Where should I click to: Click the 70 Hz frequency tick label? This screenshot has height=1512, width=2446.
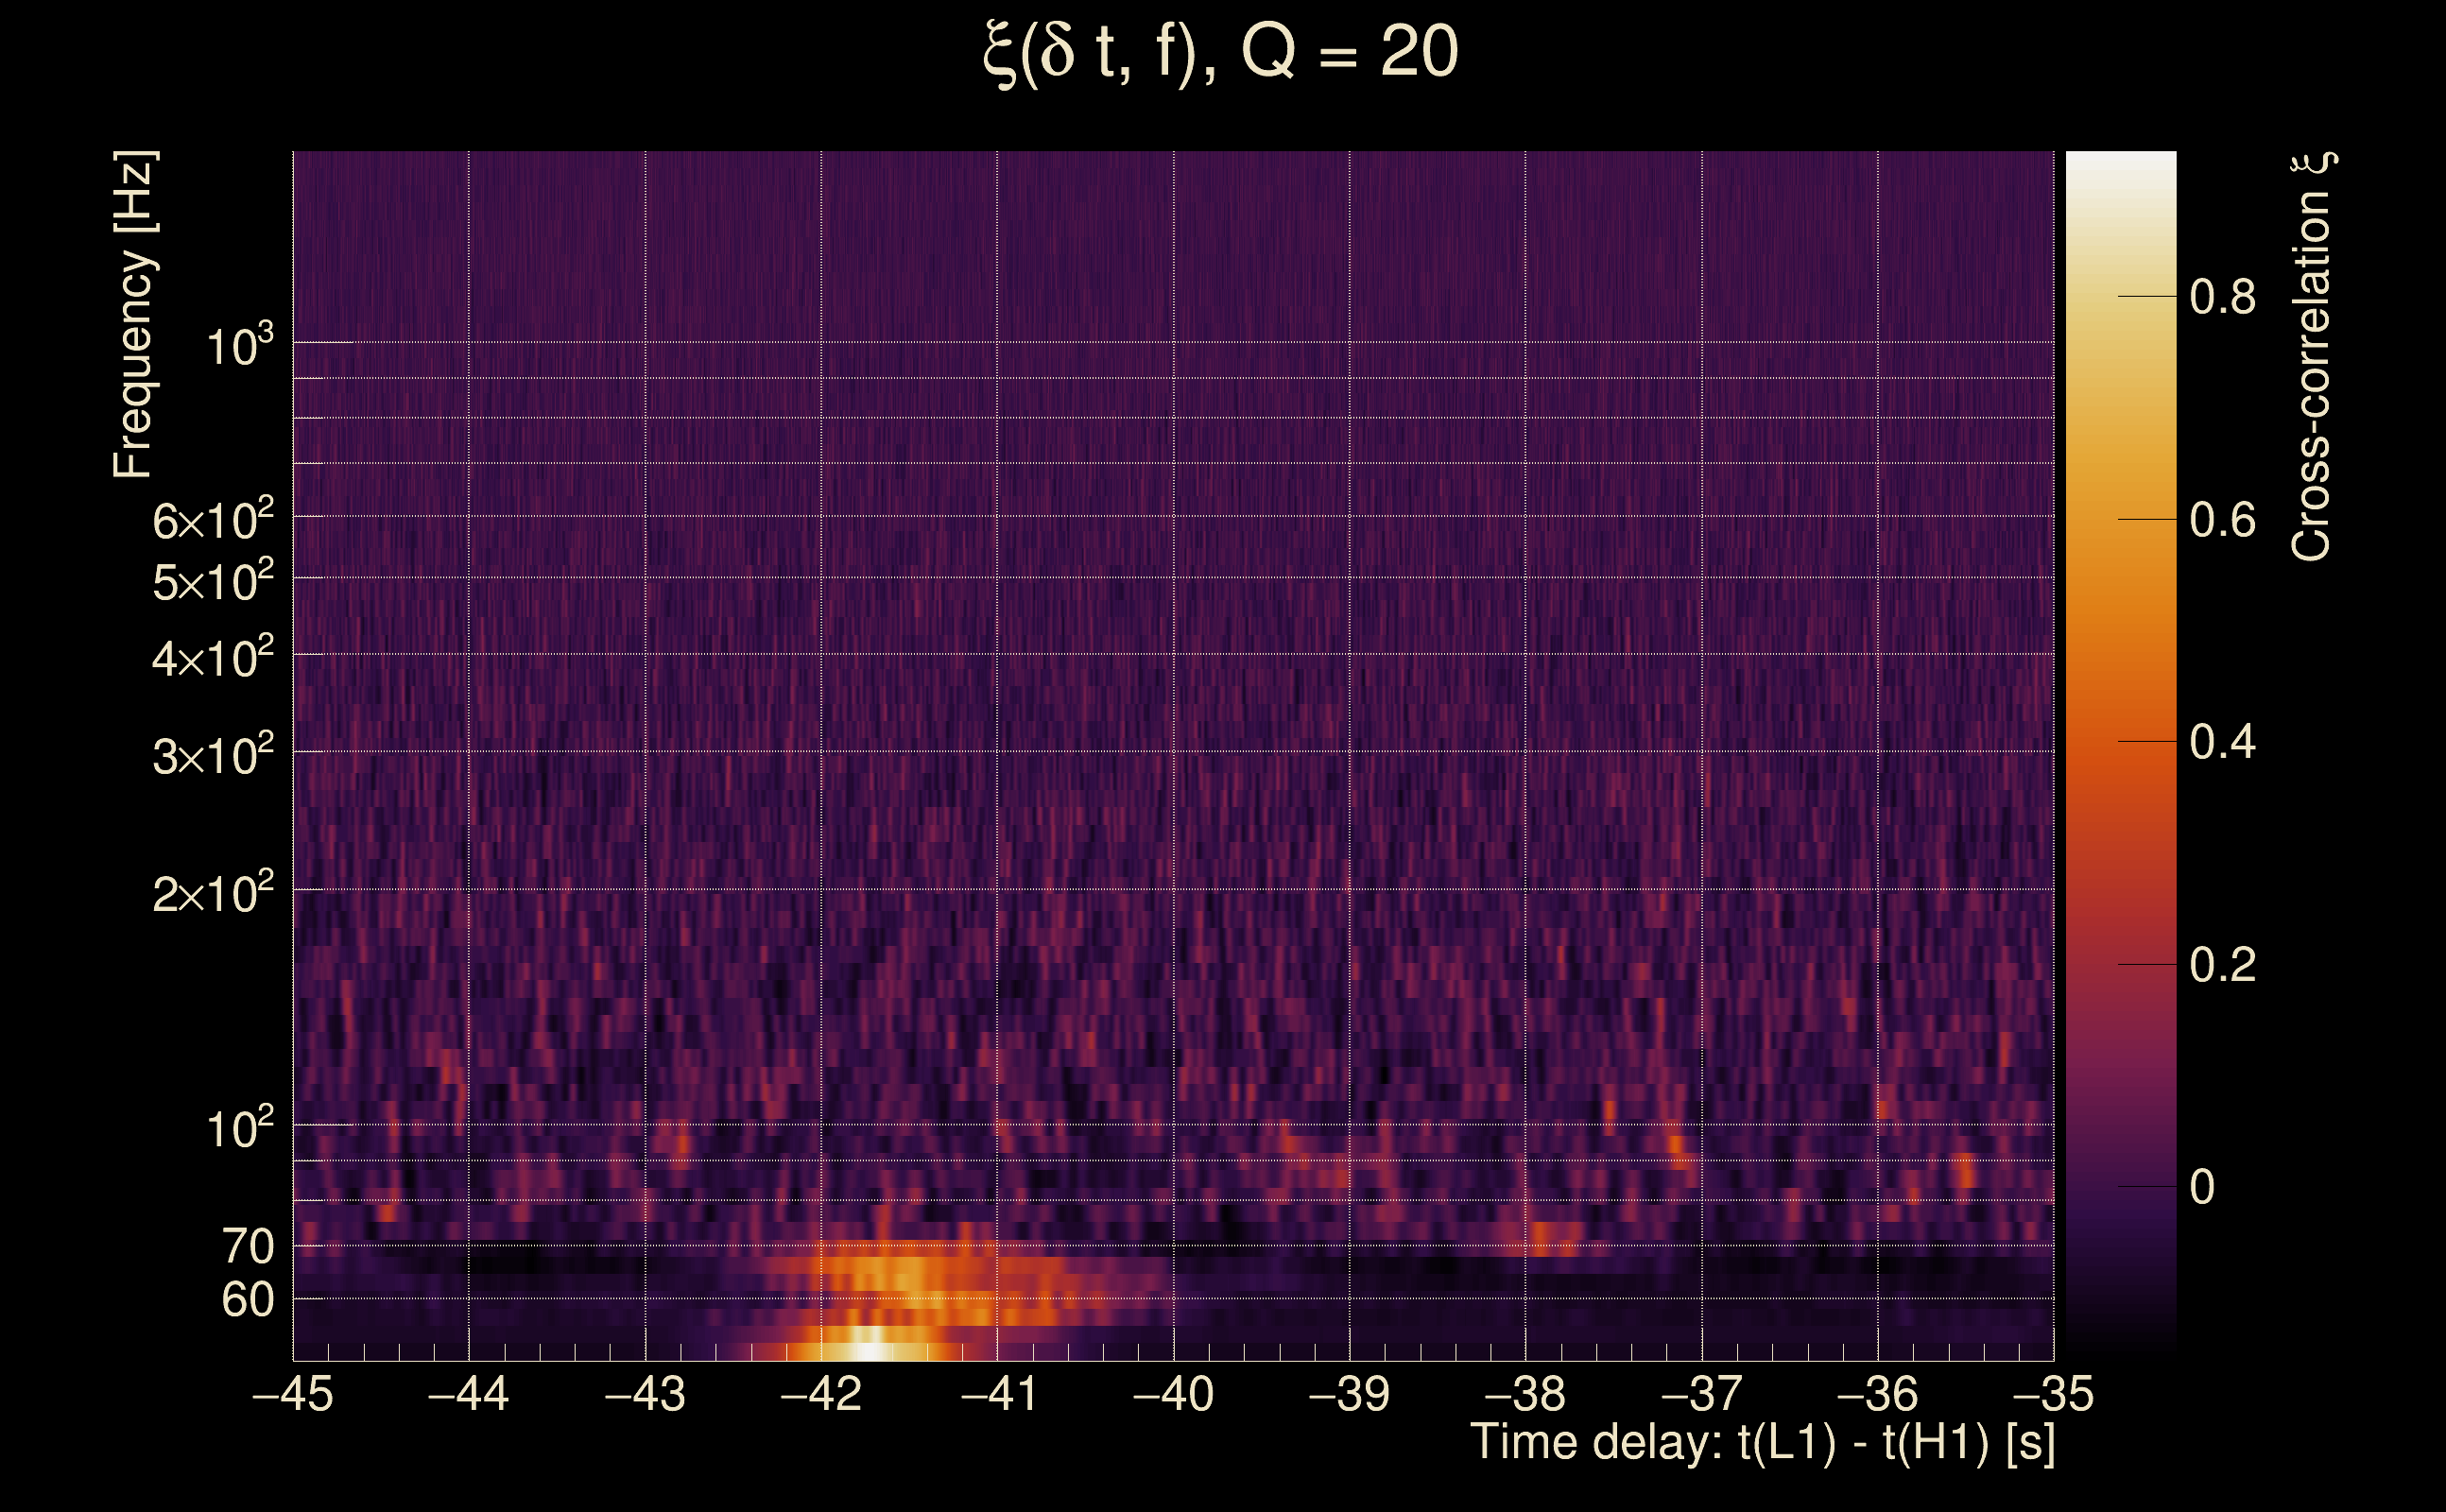coord(248,1247)
